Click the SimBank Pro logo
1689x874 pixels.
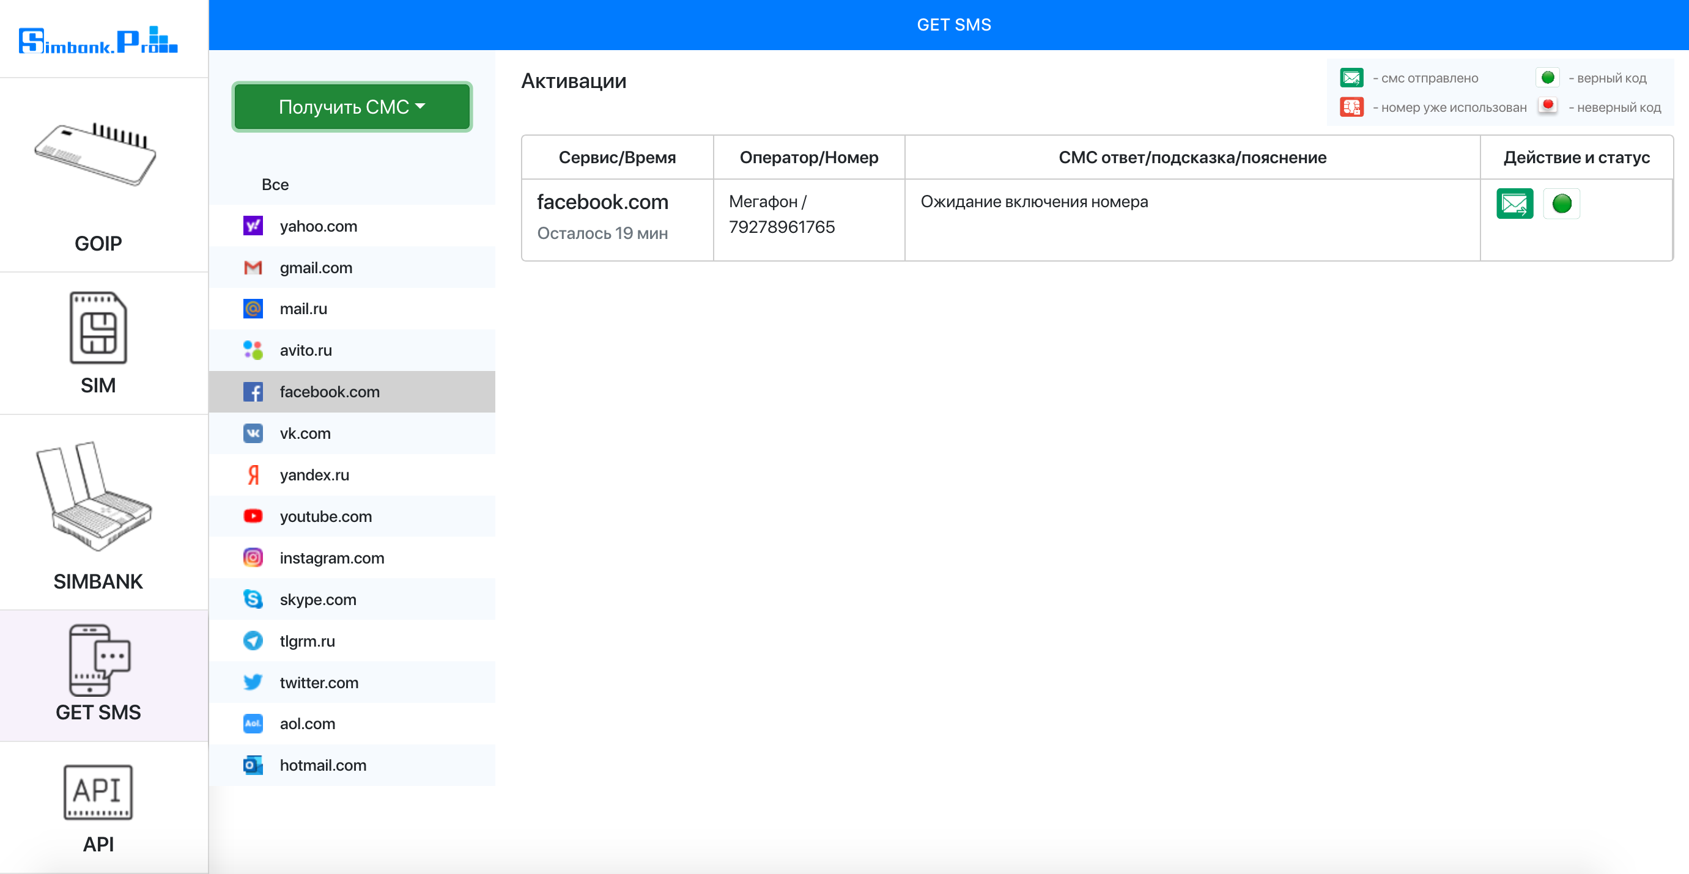coord(98,40)
